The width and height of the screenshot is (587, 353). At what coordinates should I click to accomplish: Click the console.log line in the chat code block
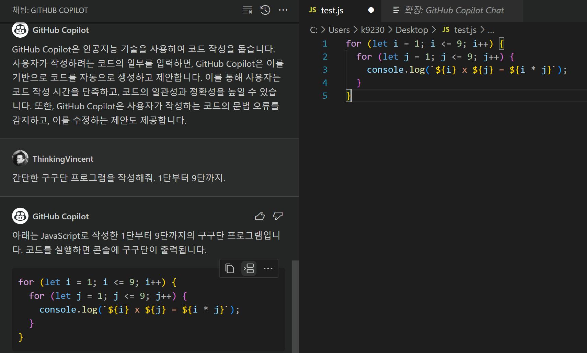[x=139, y=310]
